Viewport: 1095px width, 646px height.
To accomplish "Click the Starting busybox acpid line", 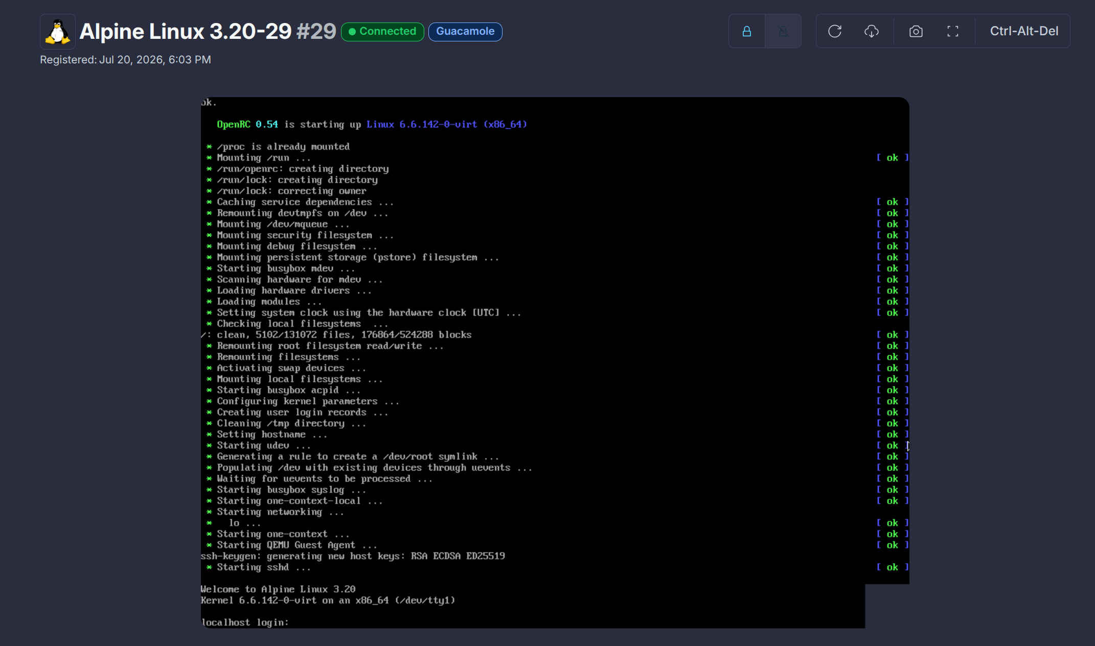I will [x=283, y=390].
